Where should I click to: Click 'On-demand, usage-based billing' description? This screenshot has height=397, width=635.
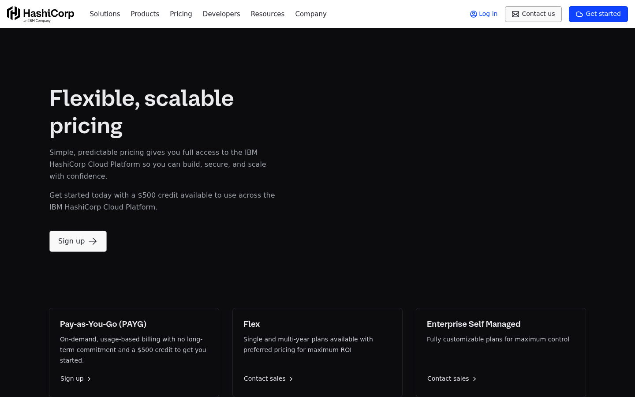click(133, 350)
